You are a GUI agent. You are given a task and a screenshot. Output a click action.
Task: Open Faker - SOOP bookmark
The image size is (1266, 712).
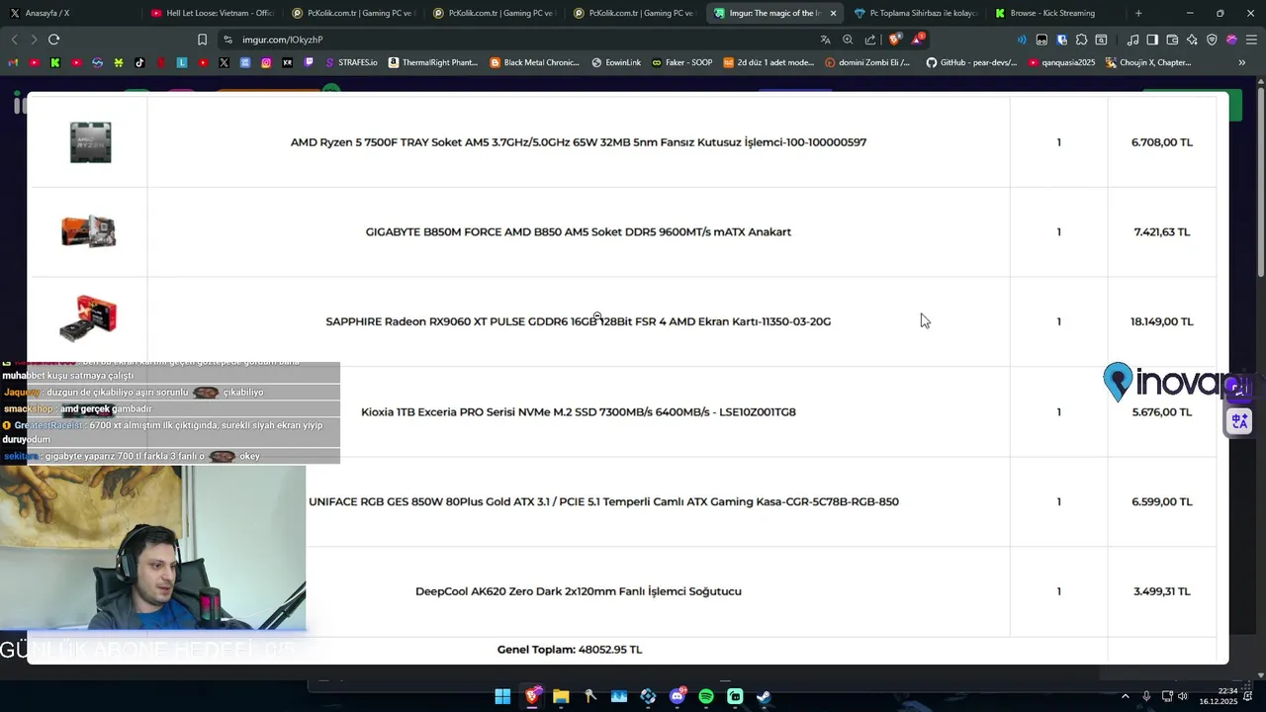[681, 62]
